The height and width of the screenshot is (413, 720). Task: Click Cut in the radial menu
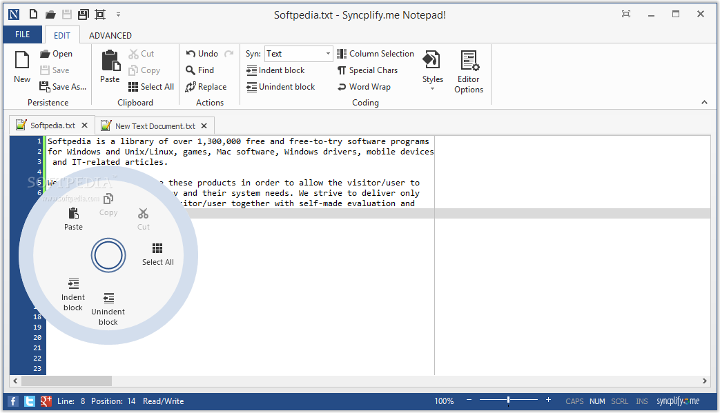144,219
